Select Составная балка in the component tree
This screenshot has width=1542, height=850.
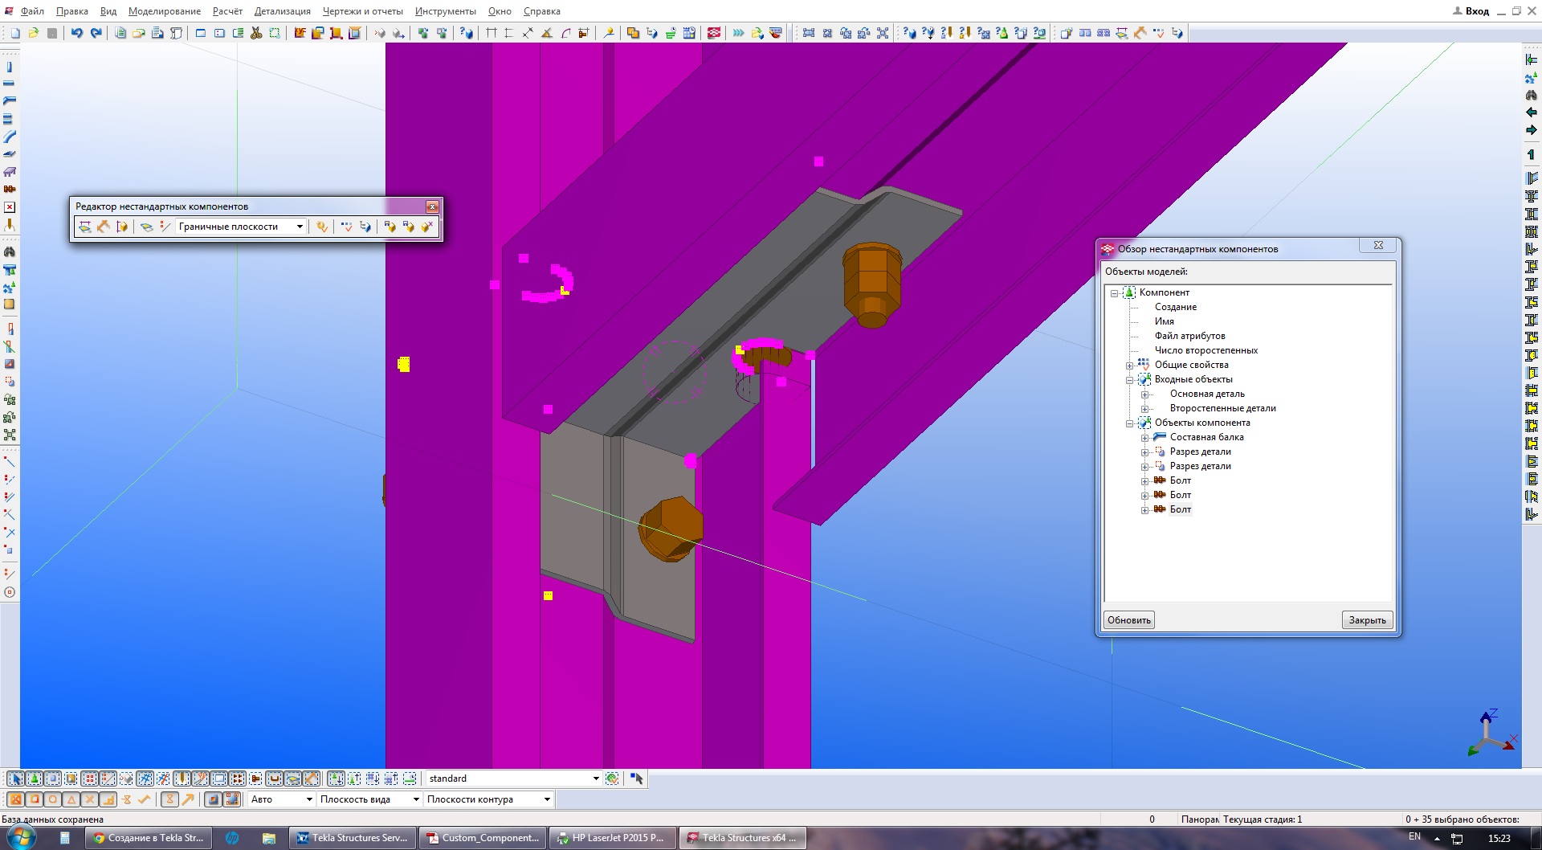point(1206,437)
